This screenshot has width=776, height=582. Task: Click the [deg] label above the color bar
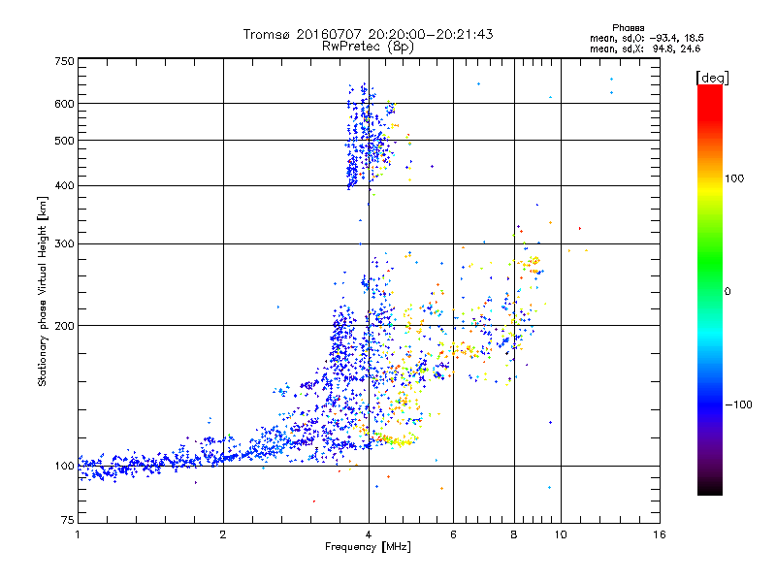coord(712,79)
